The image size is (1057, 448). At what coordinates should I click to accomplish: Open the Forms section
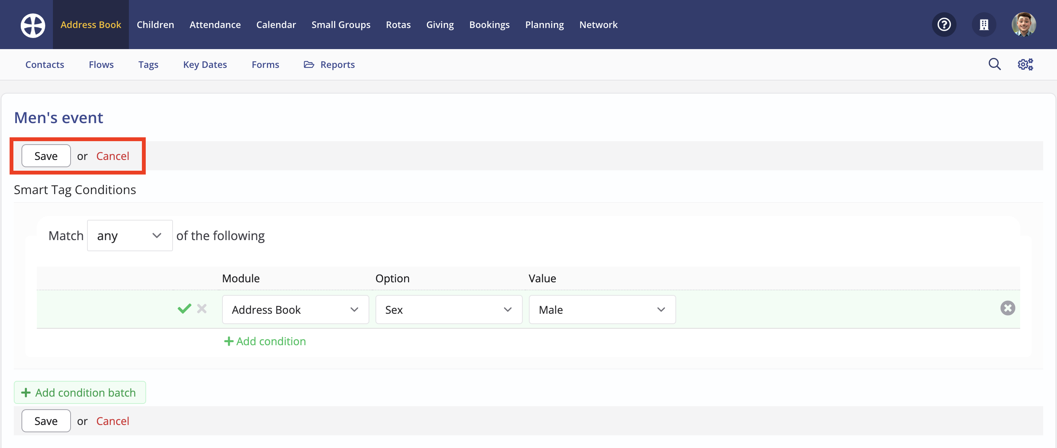pyautogui.click(x=265, y=64)
